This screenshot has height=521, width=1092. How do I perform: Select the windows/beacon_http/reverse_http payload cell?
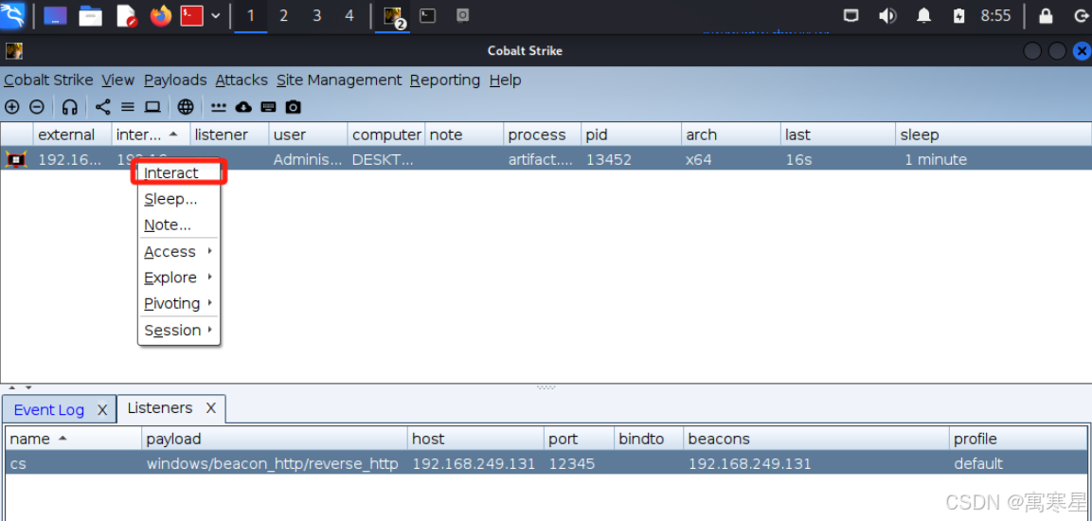point(273,463)
